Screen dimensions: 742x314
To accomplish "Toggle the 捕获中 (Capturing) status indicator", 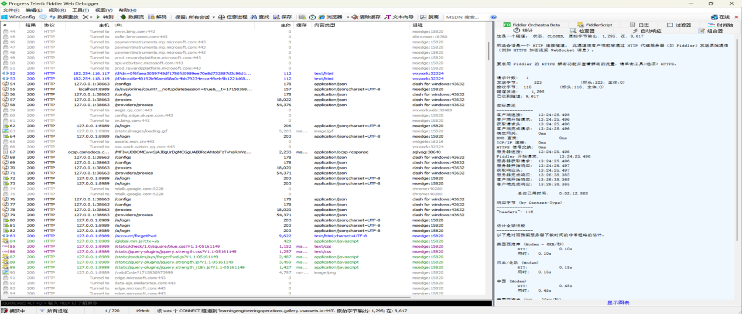I will pyautogui.click(x=15, y=310).
